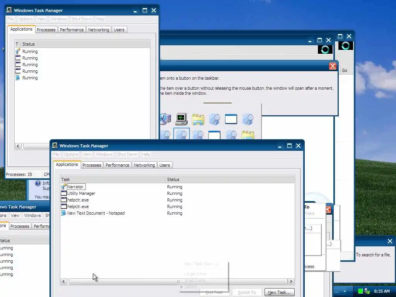This screenshot has width=396, height=297.
Task: Click the 8:35 AM taskbar clock
Action: (382, 291)
